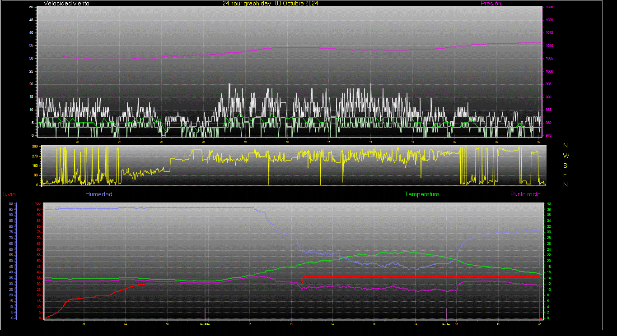Click green temperature axis value 16
The height and width of the screenshot is (336, 617).
(549, 272)
